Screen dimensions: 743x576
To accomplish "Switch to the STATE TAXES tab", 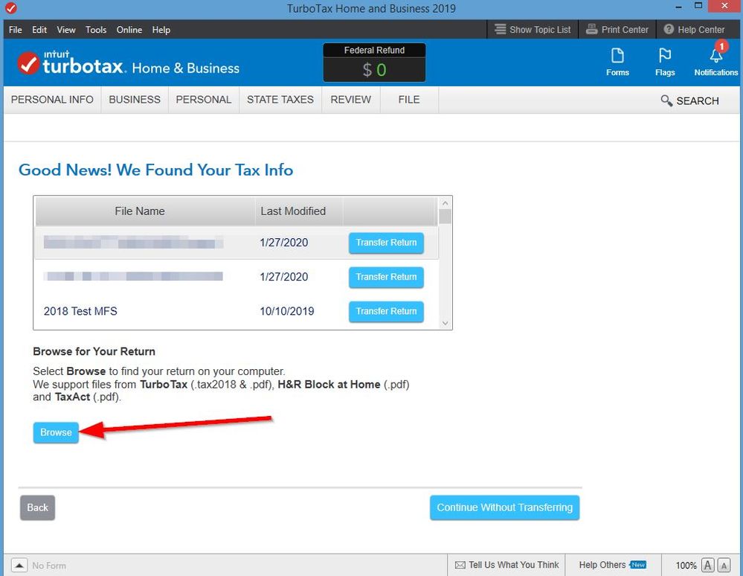I will pyautogui.click(x=280, y=100).
